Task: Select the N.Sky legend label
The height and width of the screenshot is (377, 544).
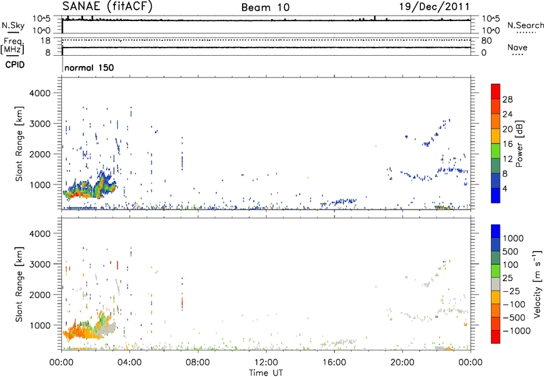Action: click(13, 25)
